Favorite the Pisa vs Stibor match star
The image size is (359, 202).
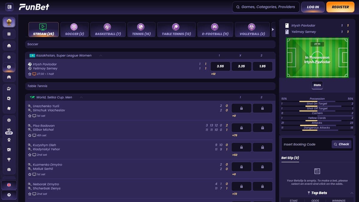[x=30, y=135]
